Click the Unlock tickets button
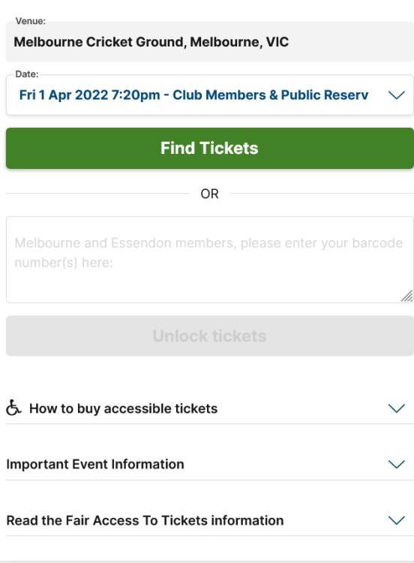The image size is (414, 563). point(210,336)
